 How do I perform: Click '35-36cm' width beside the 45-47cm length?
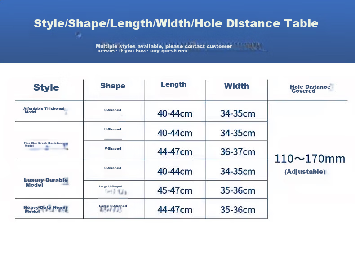[x=238, y=190]
